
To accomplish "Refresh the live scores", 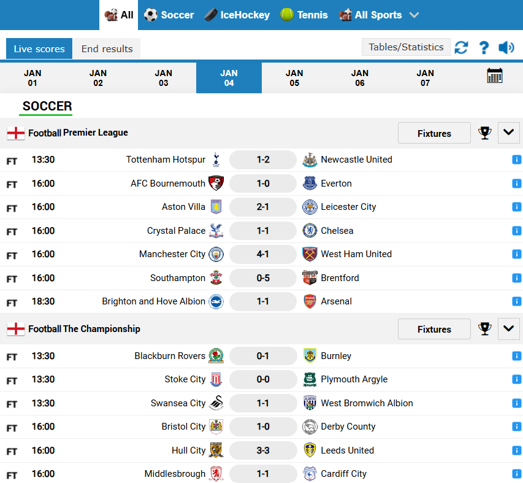I will (x=461, y=47).
